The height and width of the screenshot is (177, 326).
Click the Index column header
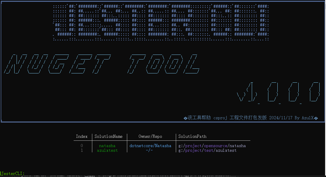tap(82, 136)
